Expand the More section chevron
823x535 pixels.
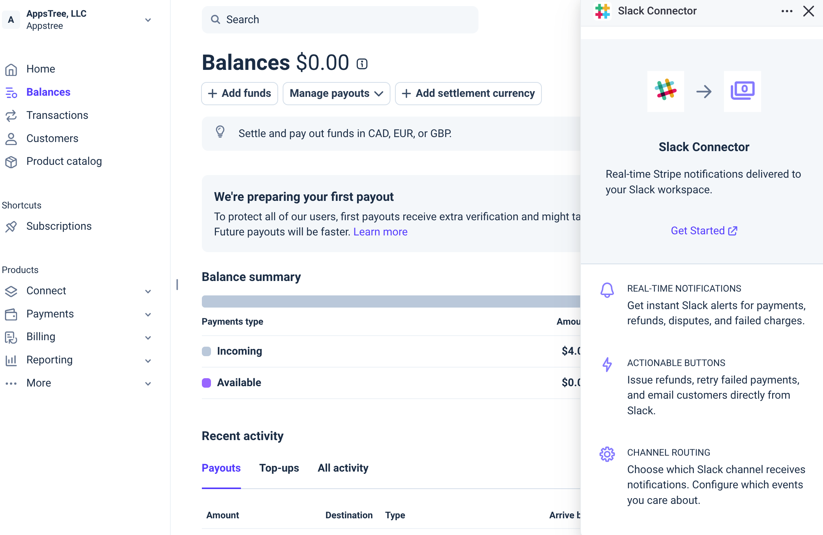[148, 383]
